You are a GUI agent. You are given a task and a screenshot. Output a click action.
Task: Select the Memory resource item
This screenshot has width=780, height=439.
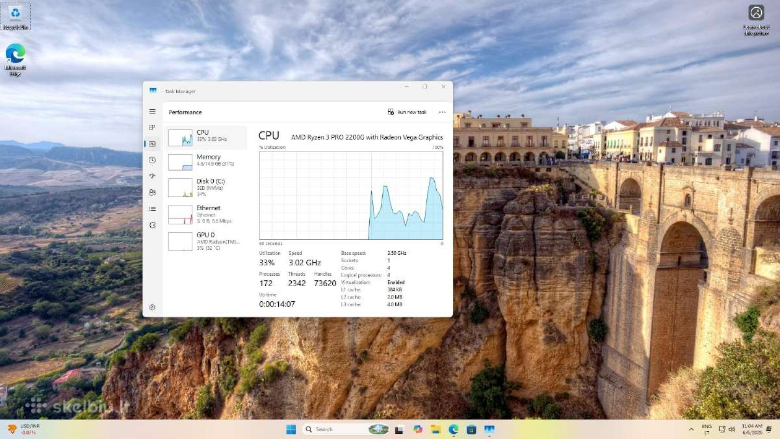(x=206, y=162)
